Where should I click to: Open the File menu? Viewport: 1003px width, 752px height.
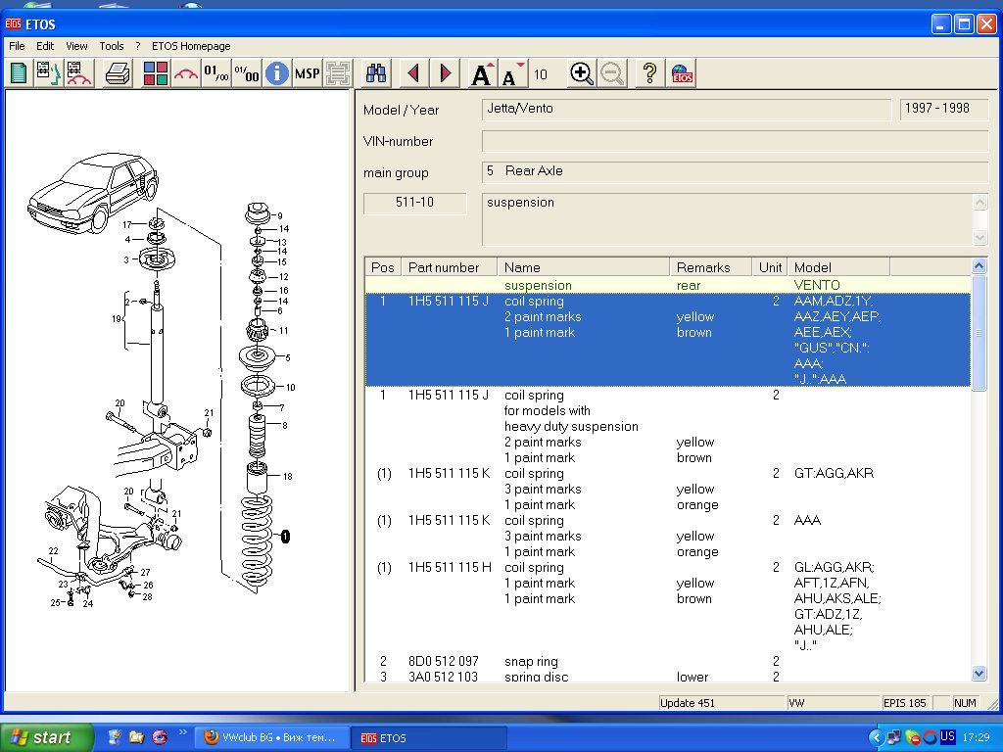click(17, 46)
